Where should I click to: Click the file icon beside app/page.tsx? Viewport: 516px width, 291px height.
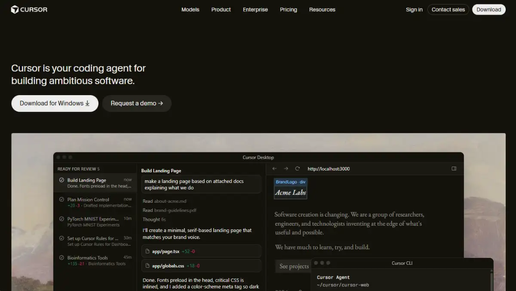(x=147, y=251)
